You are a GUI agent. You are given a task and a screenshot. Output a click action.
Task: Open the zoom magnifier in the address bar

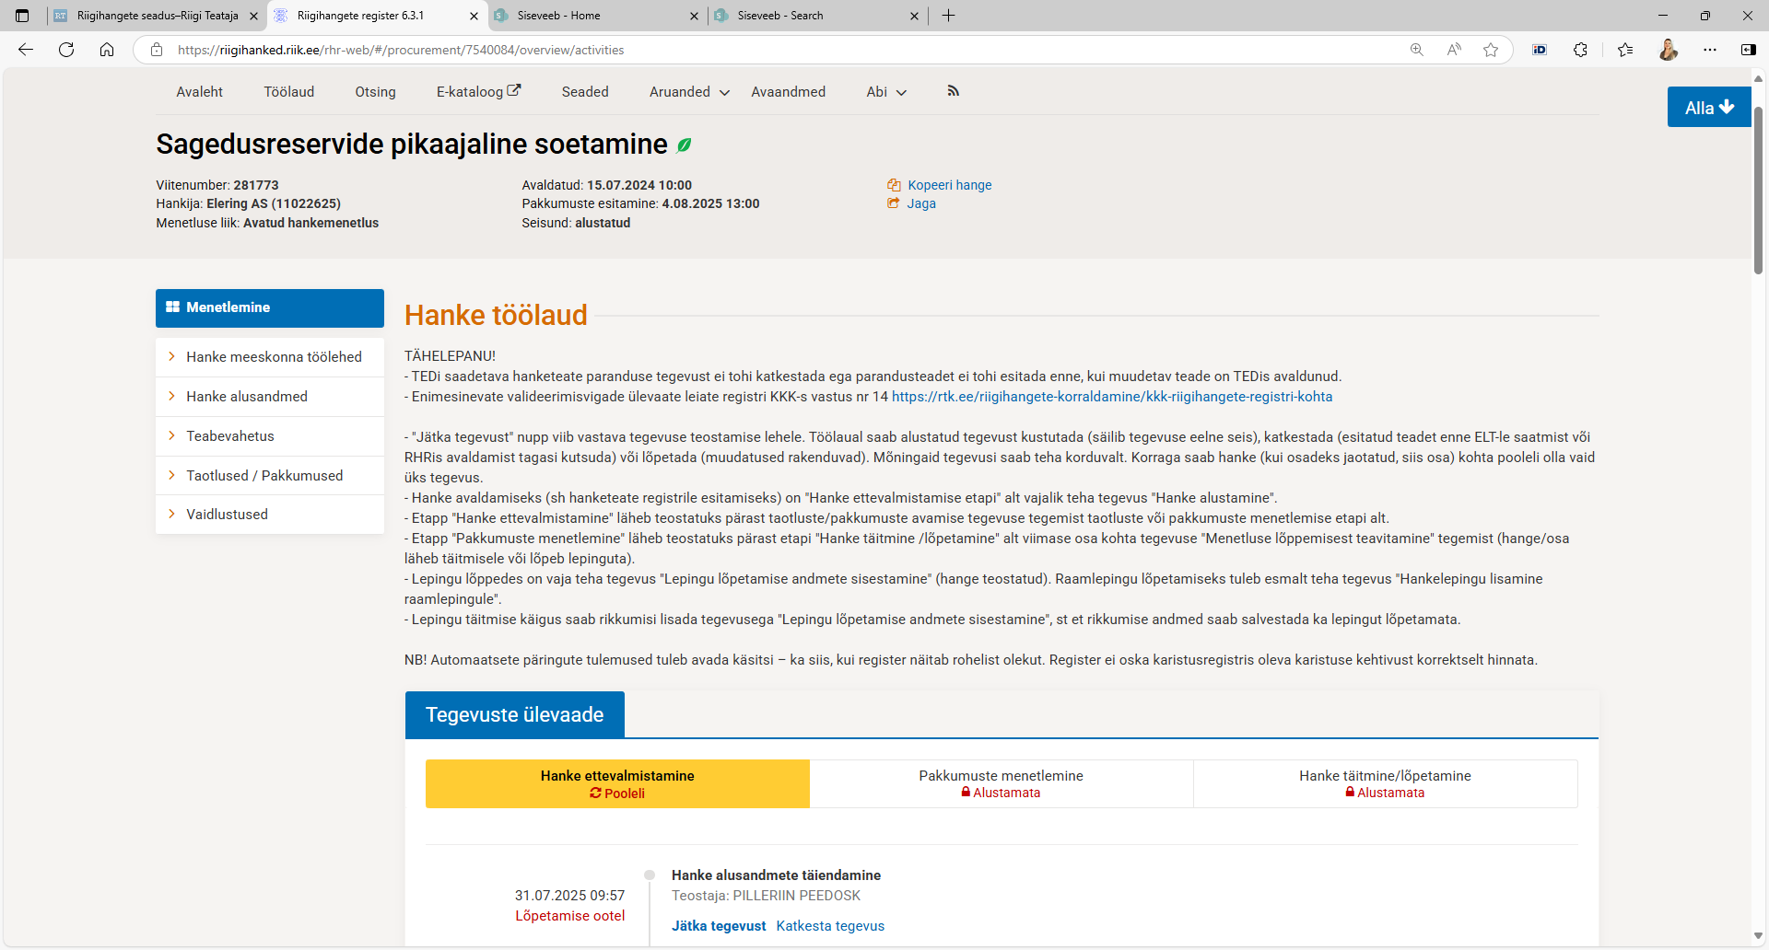click(1417, 50)
